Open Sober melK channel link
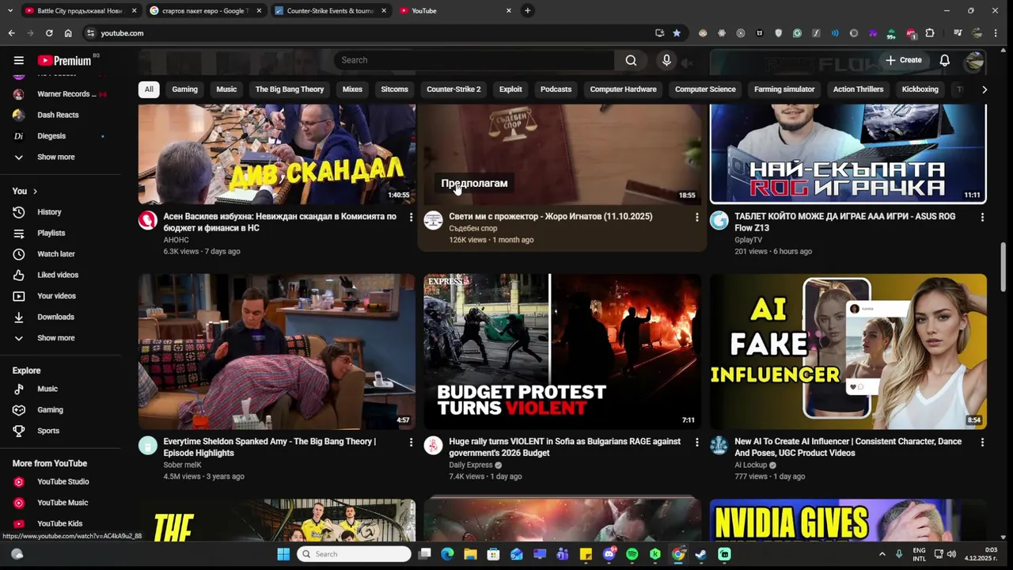The height and width of the screenshot is (570, 1013). click(182, 465)
